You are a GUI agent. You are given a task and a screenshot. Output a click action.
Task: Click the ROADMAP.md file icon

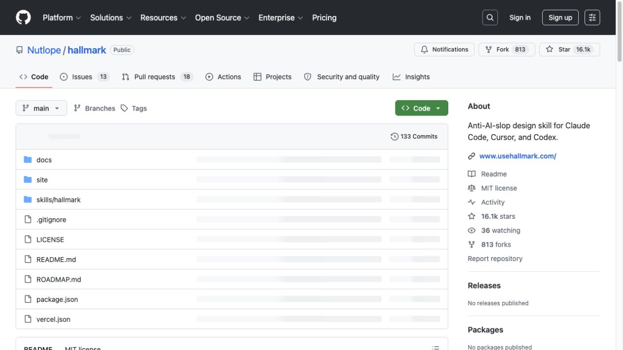(28, 279)
